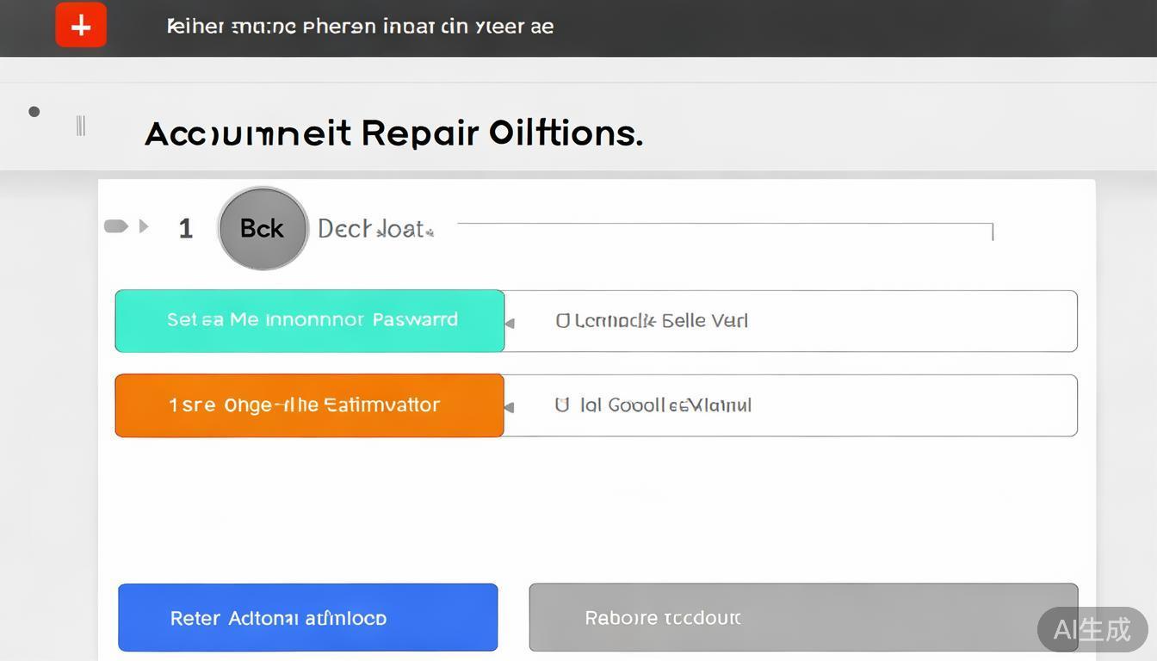Image resolution: width=1157 pixels, height=661 pixels.
Task: Click the blue "Reter Adtonai" button
Action: click(x=307, y=617)
